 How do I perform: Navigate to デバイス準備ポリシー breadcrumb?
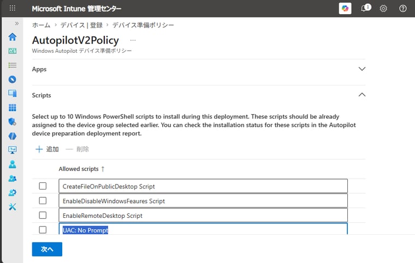(x=143, y=25)
